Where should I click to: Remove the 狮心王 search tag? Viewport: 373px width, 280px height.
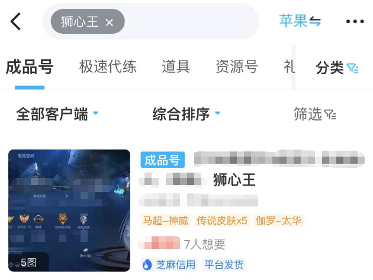click(x=109, y=23)
